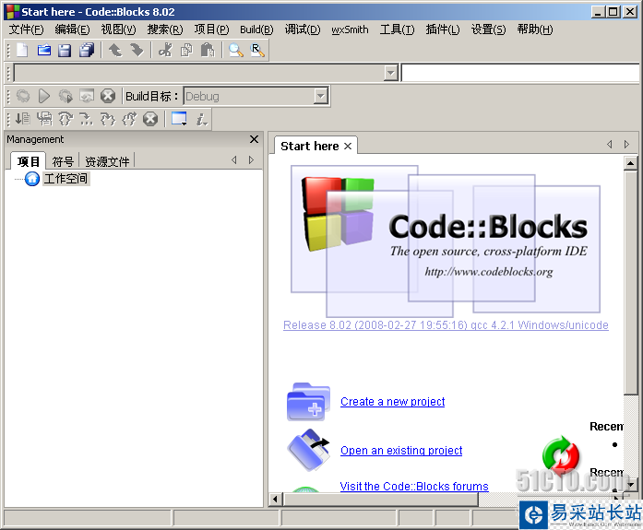Close the Management panel
Screen dimensions: 643x530
click(255, 139)
